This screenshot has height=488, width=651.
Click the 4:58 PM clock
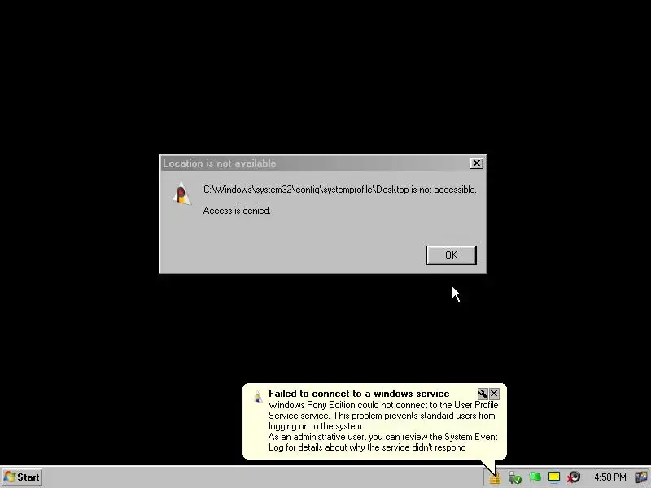[x=609, y=477]
